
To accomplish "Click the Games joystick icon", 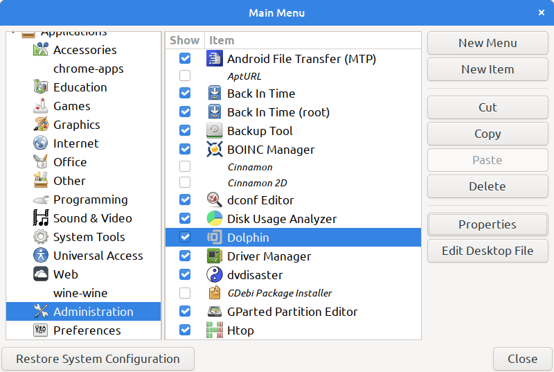I will pyautogui.click(x=41, y=105).
